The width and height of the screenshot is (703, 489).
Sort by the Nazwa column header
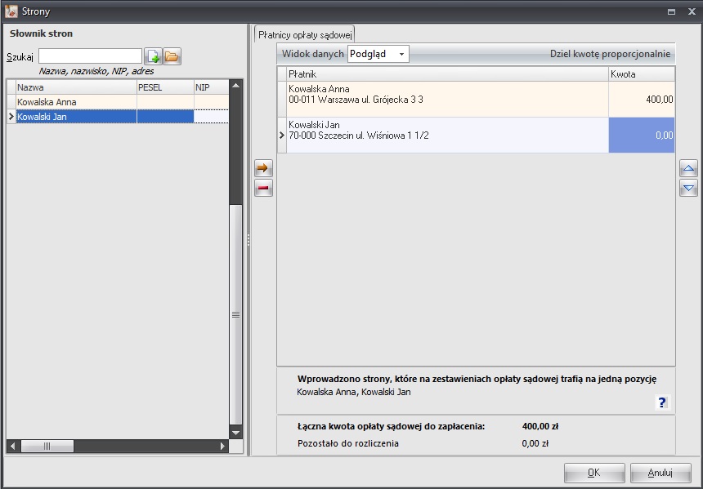75,87
